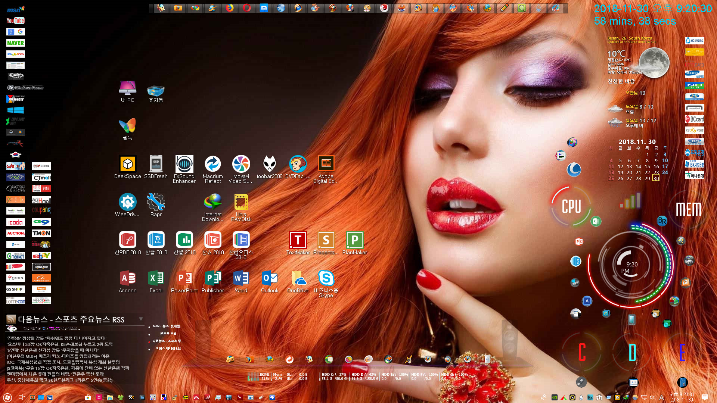This screenshot has height=403, width=717.
Task: Open Opera from top launcher bar
Action: click(247, 8)
